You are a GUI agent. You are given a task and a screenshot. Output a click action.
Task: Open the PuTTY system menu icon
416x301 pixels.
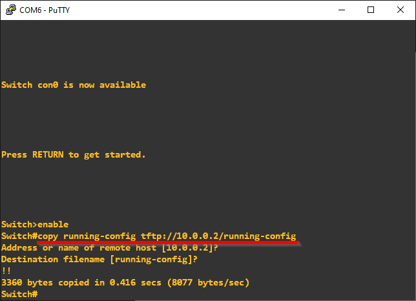coord(10,10)
